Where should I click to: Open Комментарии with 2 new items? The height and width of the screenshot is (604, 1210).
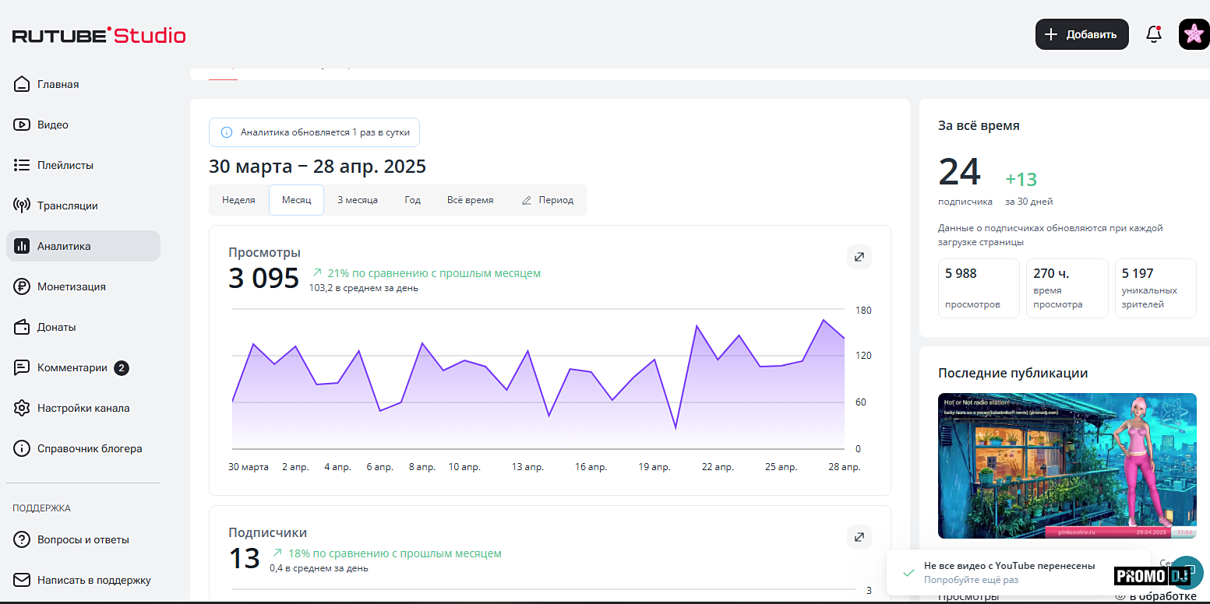(72, 367)
